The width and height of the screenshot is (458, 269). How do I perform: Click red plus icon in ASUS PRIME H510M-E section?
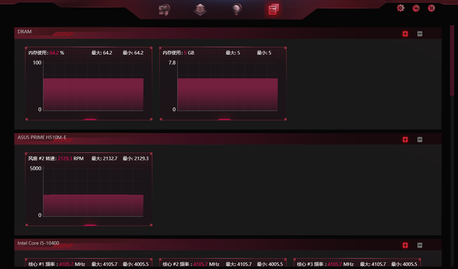pos(405,139)
